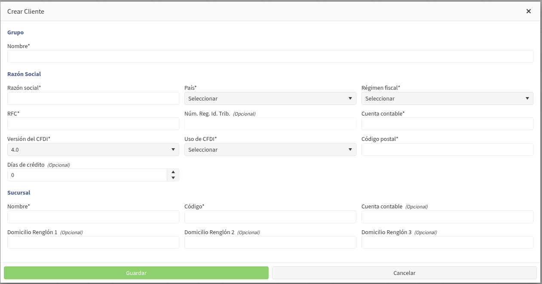The height and width of the screenshot is (284, 542).
Task: Focus the Razón social text field
Action: tap(93, 98)
